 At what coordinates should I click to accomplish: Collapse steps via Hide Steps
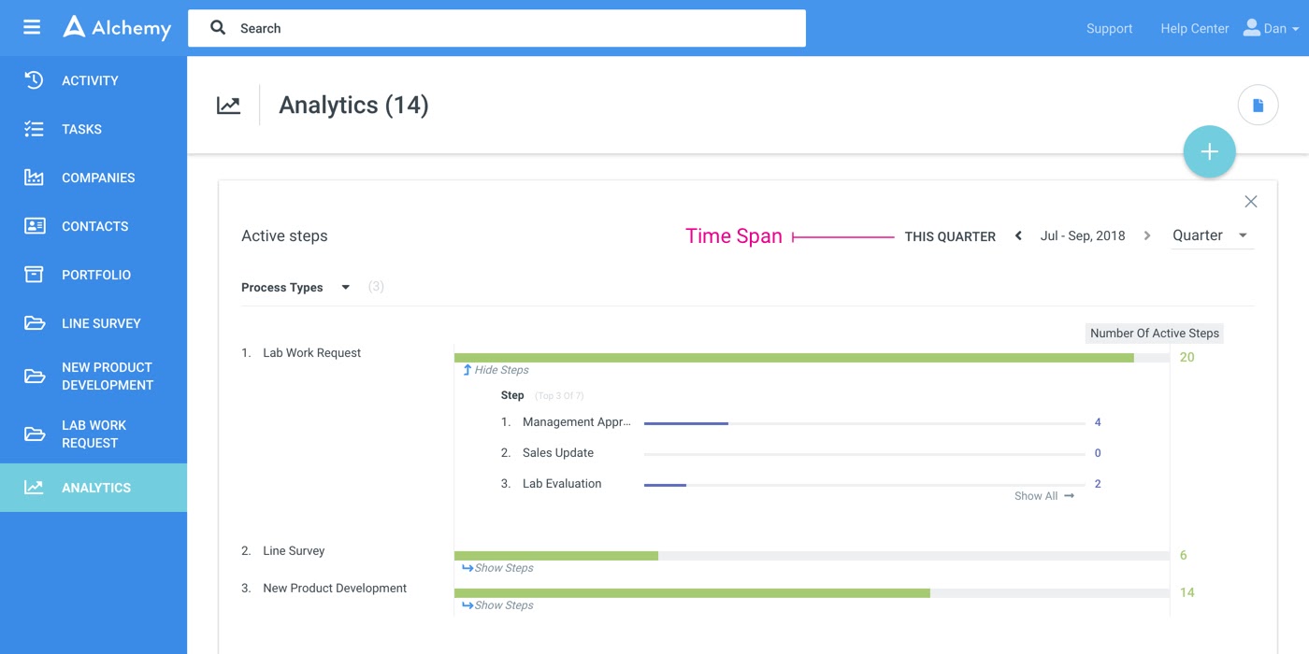pyautogui.click(x=496, y=370)
